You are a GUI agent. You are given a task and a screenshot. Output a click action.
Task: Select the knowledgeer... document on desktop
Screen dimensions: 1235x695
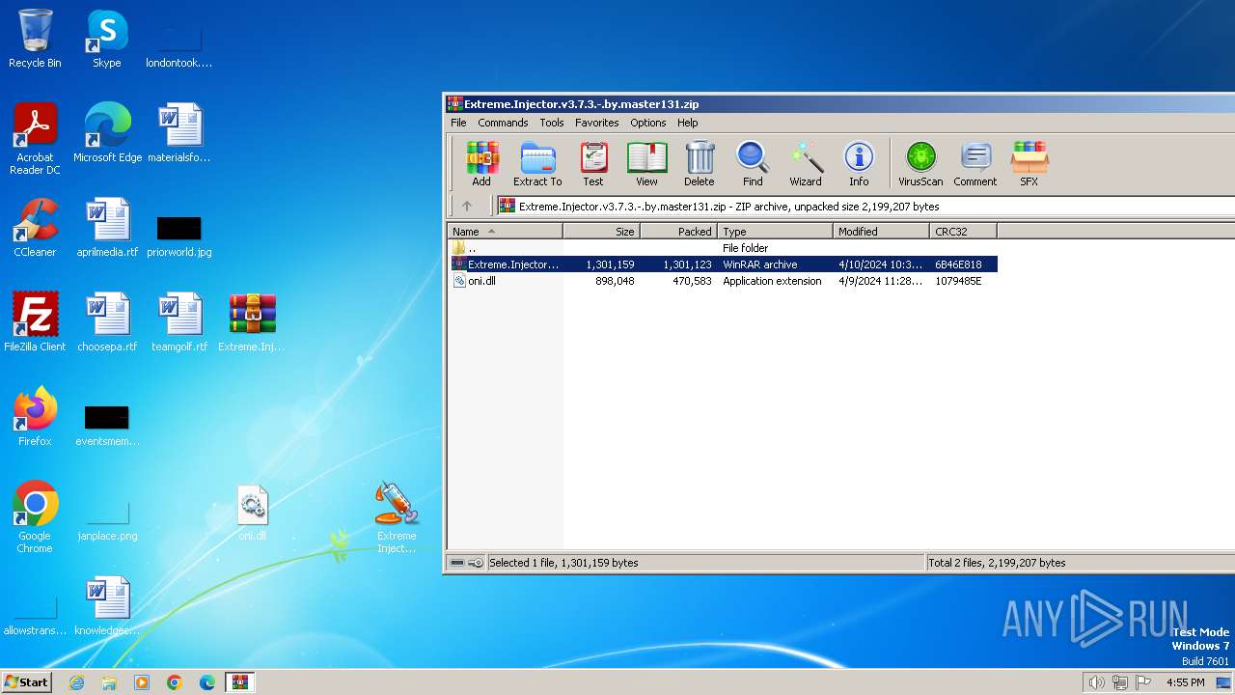(107, 606)
